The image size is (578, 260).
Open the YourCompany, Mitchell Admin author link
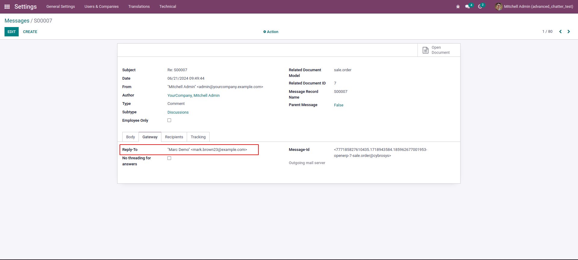tap(193, 96)
